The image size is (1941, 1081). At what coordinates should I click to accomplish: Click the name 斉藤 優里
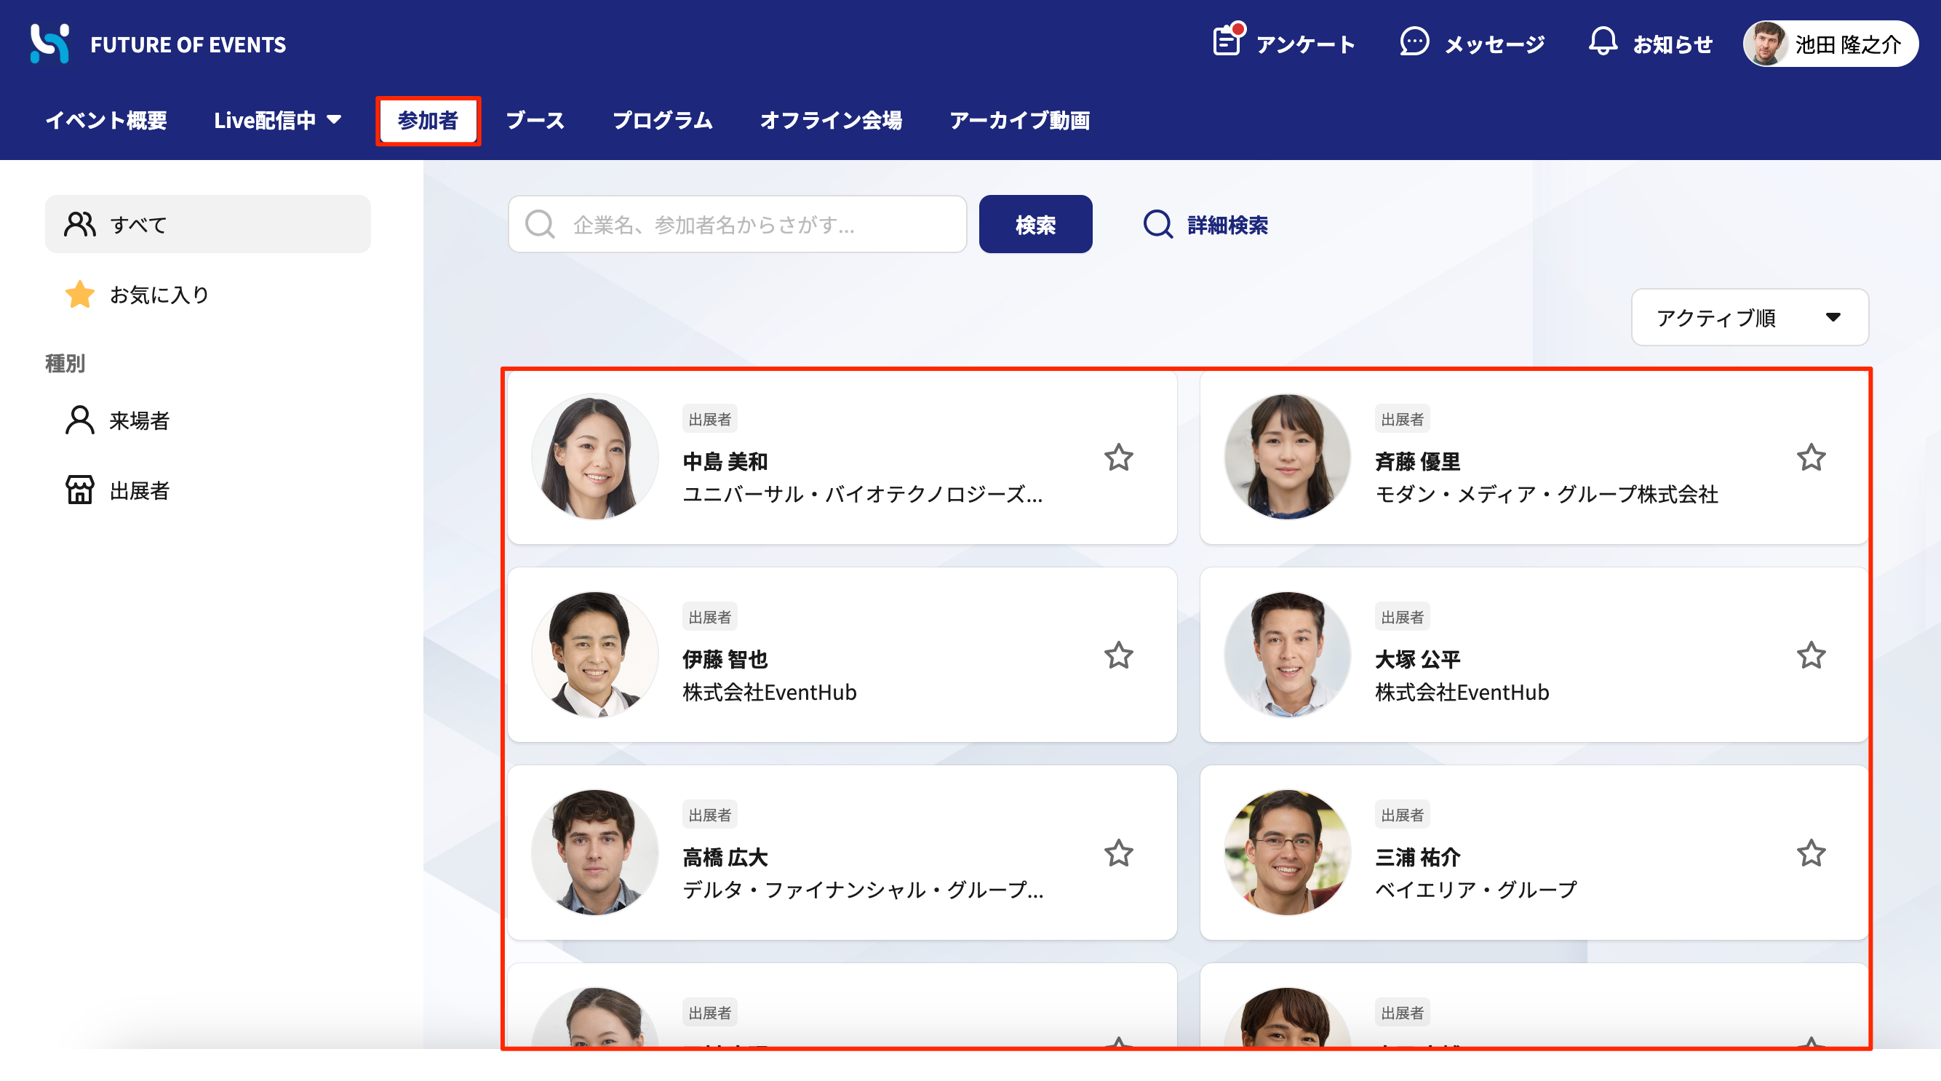click(x=1417, y=462)
